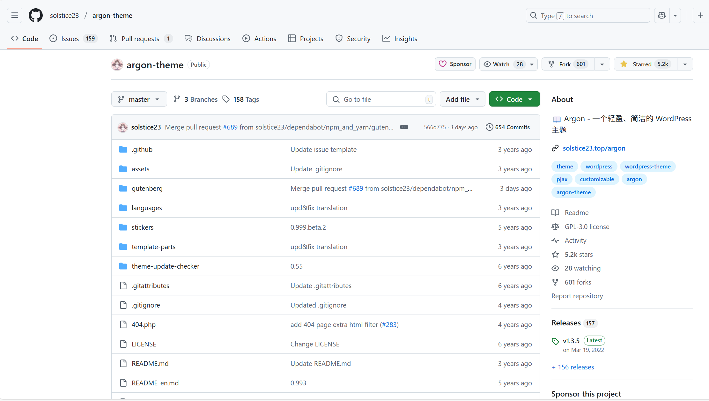Image resolution: width=709 pixels, height=401 pixels.
Task: Click the wordpress-theme topic tag
Action: tap(647, 166)
